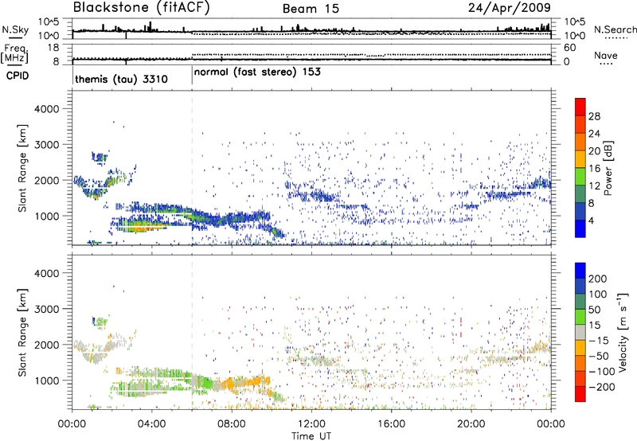
Task: Pick the blue top velocity color segment
Action: click(580, 271)
